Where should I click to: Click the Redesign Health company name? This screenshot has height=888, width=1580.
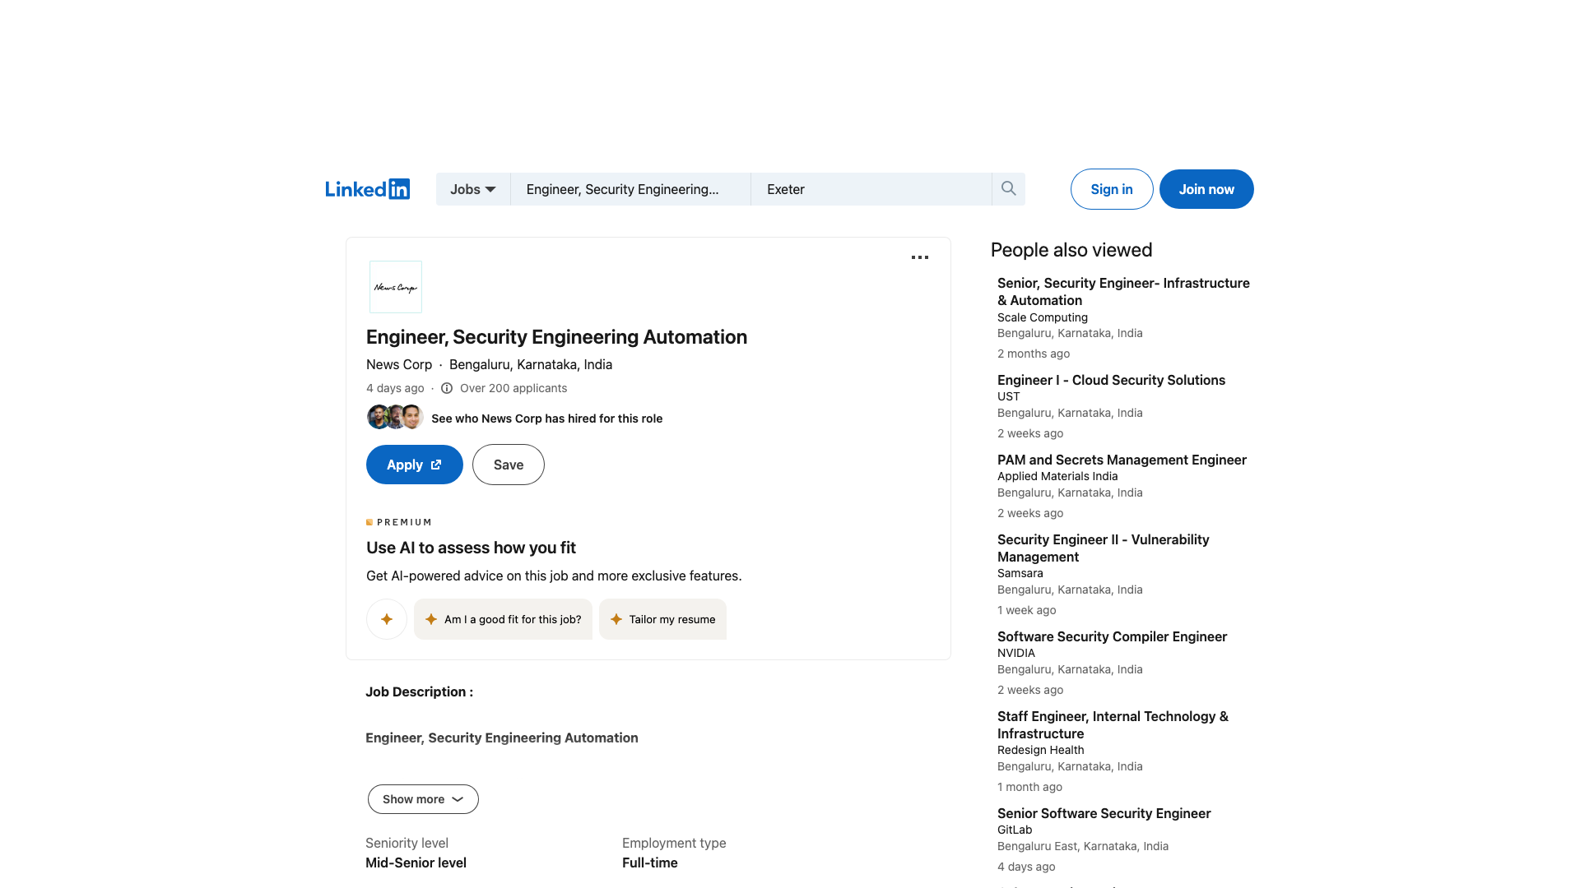point(1040,750)
